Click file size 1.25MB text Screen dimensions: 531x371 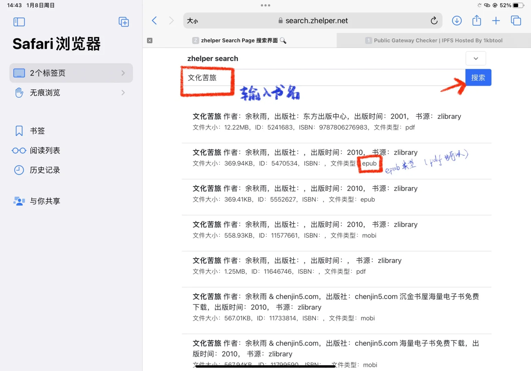pyautogui.click(x=235, y=272)
